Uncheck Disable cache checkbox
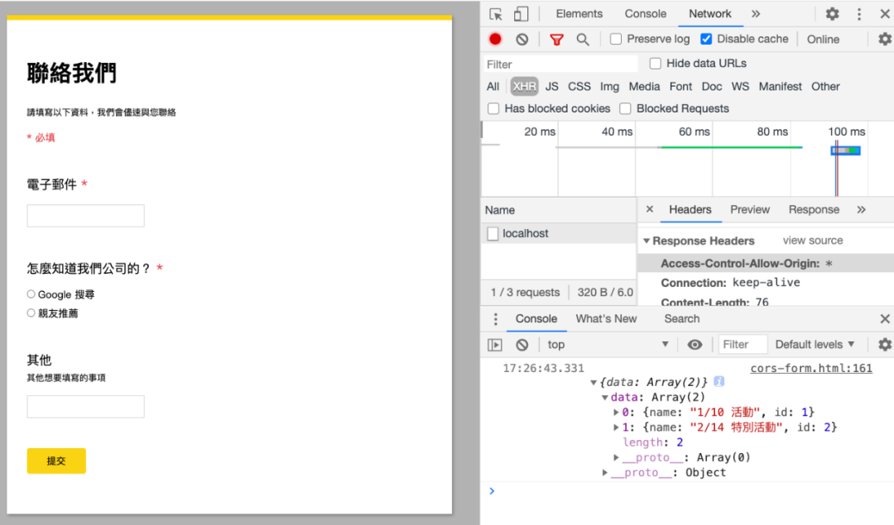The width and height of the screenshot is (894, 525). coord(706,40)
